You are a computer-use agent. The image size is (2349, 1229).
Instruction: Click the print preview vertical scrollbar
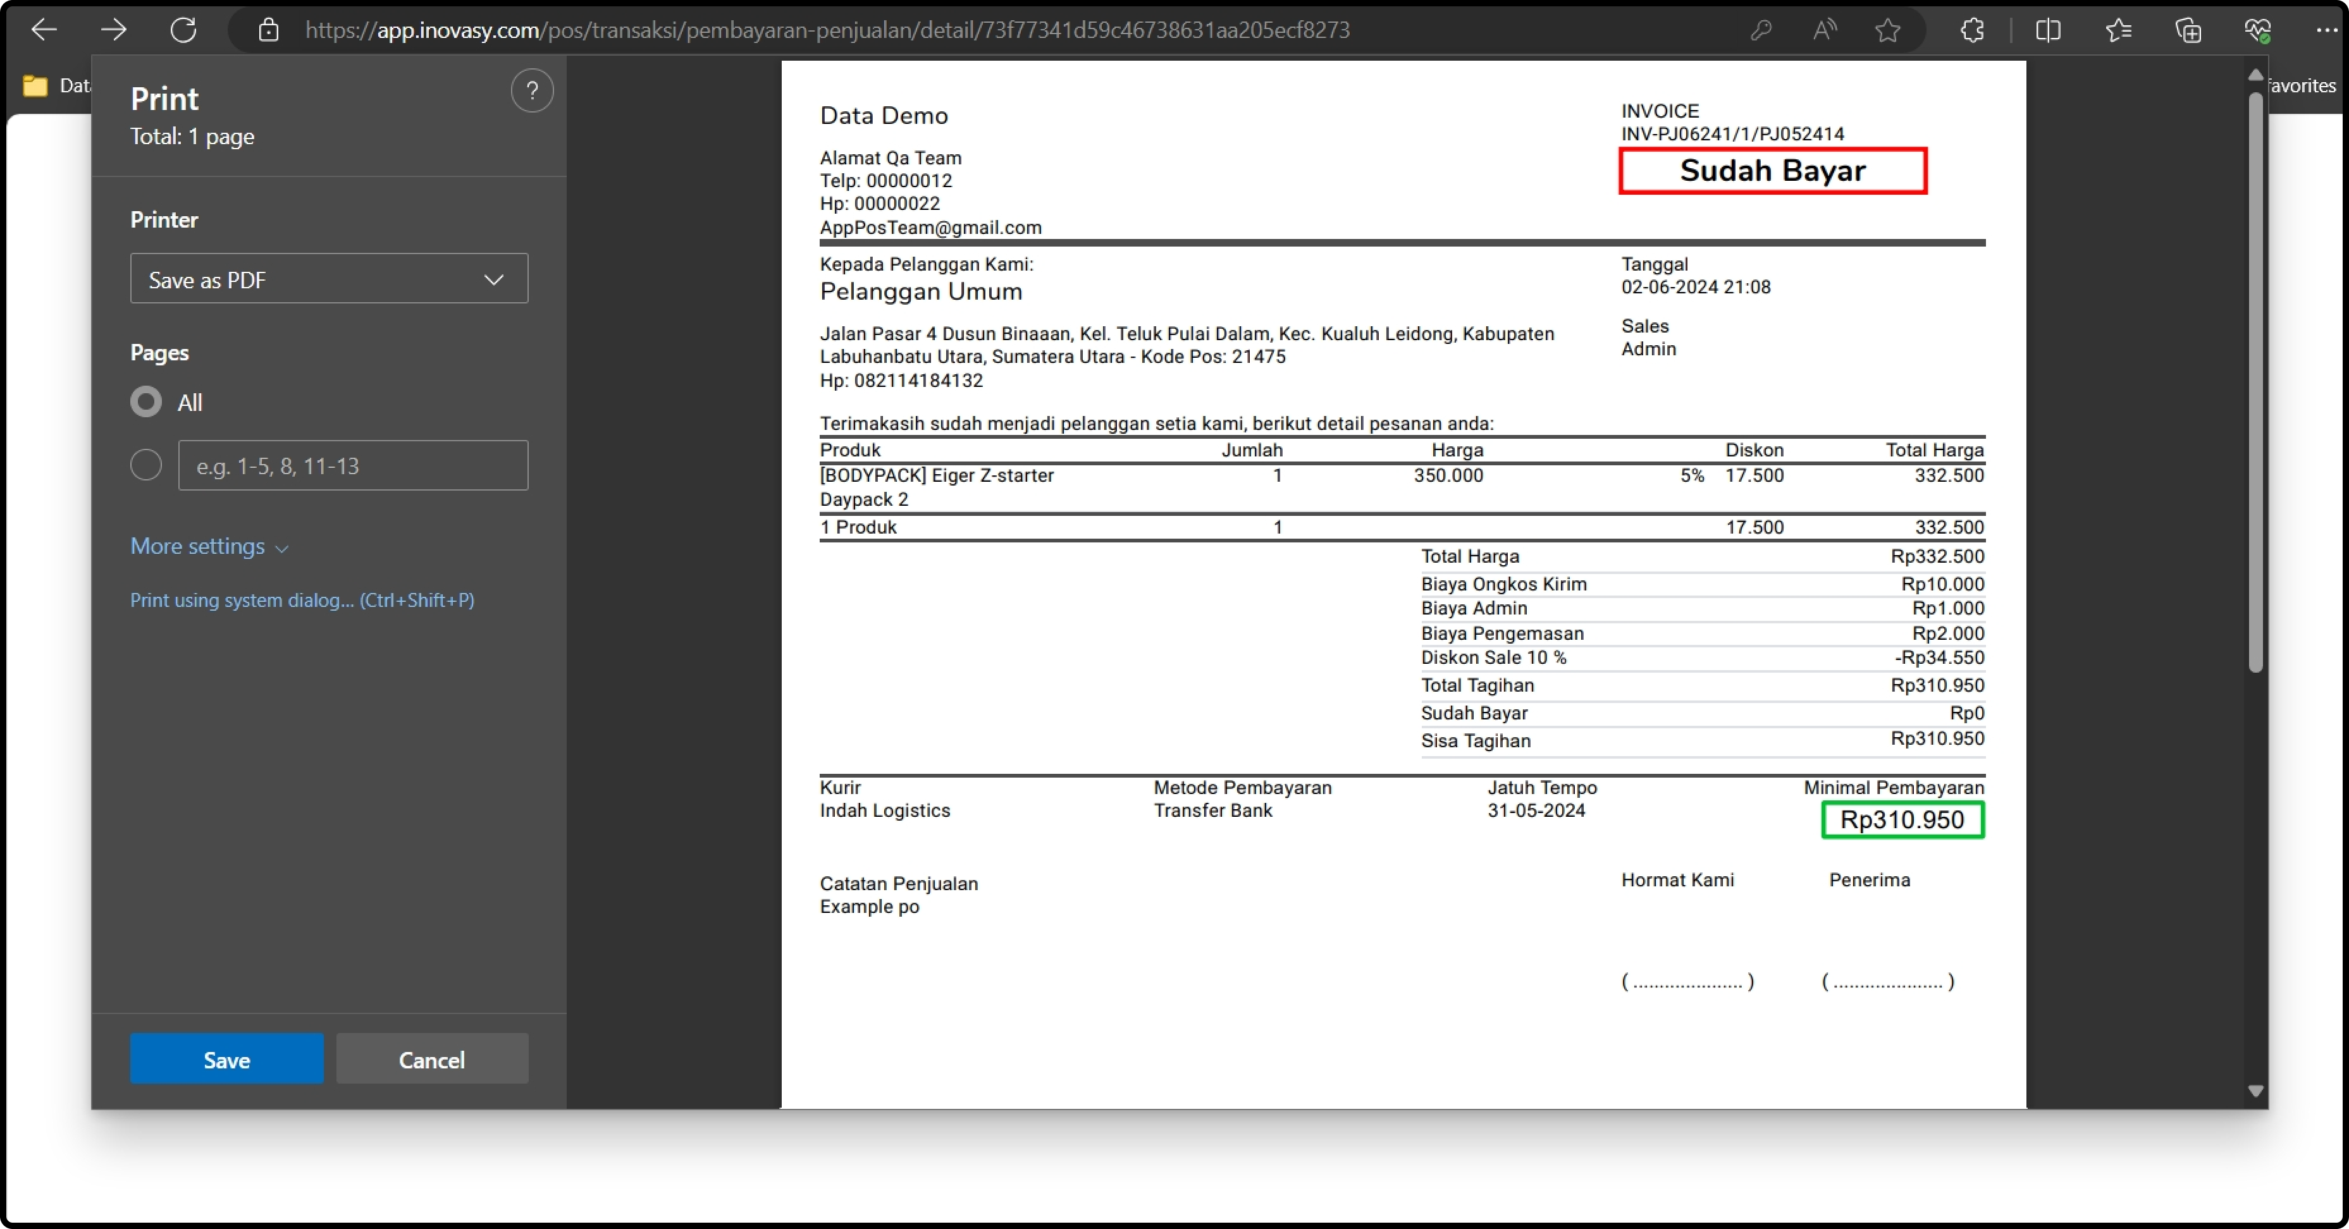click(2255, 383)
